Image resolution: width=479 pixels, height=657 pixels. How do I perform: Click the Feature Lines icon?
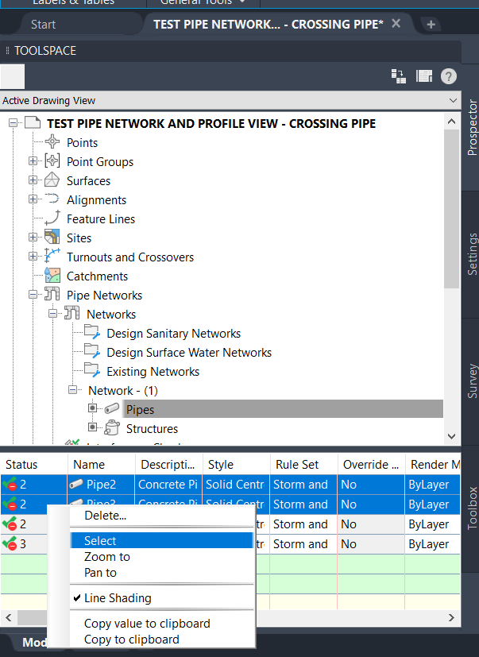click(x=52, y=218)
